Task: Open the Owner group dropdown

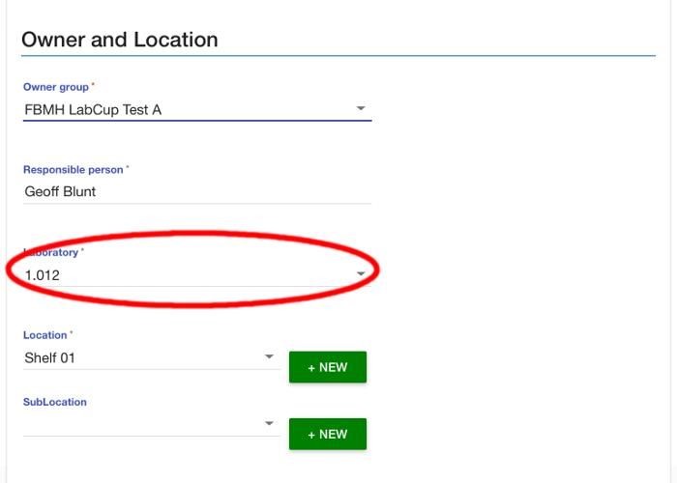Action: [197, 109]
